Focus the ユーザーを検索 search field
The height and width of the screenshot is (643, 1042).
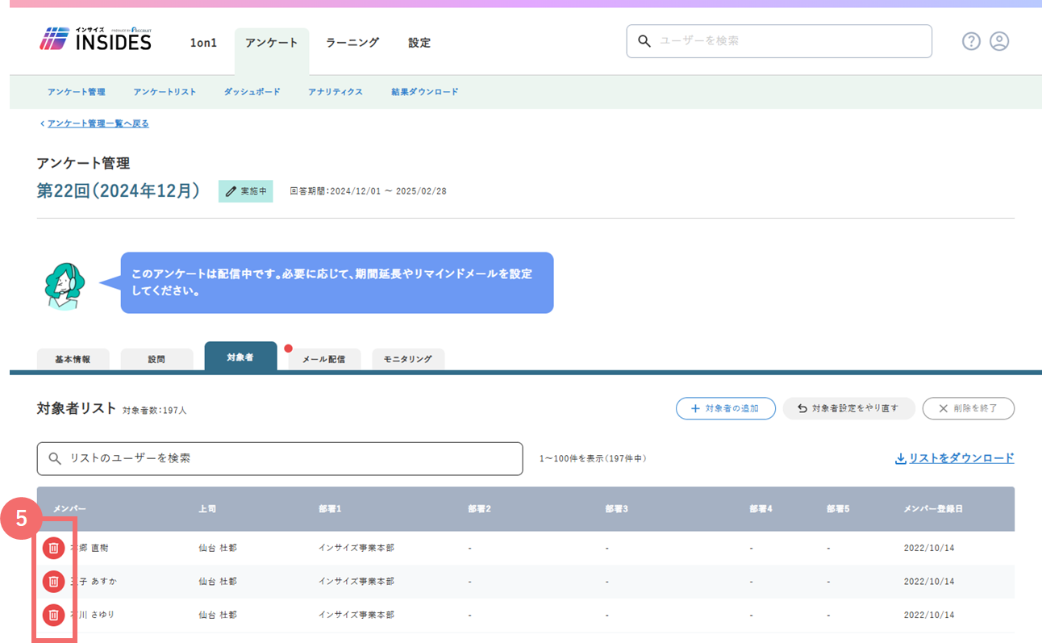point(779,41)
